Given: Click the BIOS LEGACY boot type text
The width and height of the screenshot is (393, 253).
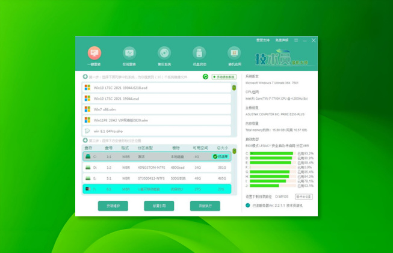Looking at the screenshot, I should coord(277,145).
